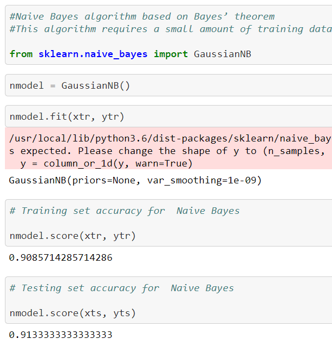Viewport: 332px width, 351px height.
Task: Click the GaussianNB import code cell
Action: pos(169,35)
